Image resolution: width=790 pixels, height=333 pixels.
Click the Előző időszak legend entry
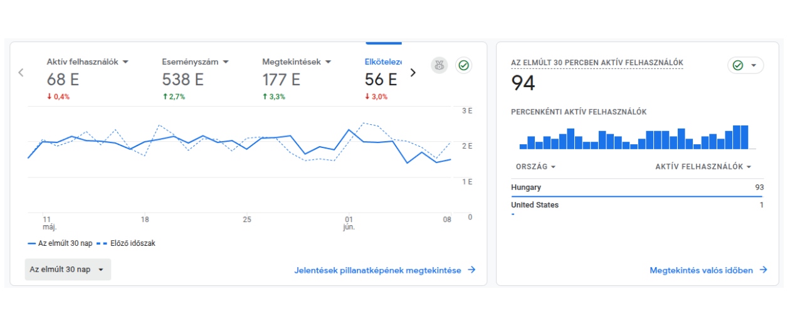pyautogui.click(x=125, y=243)
